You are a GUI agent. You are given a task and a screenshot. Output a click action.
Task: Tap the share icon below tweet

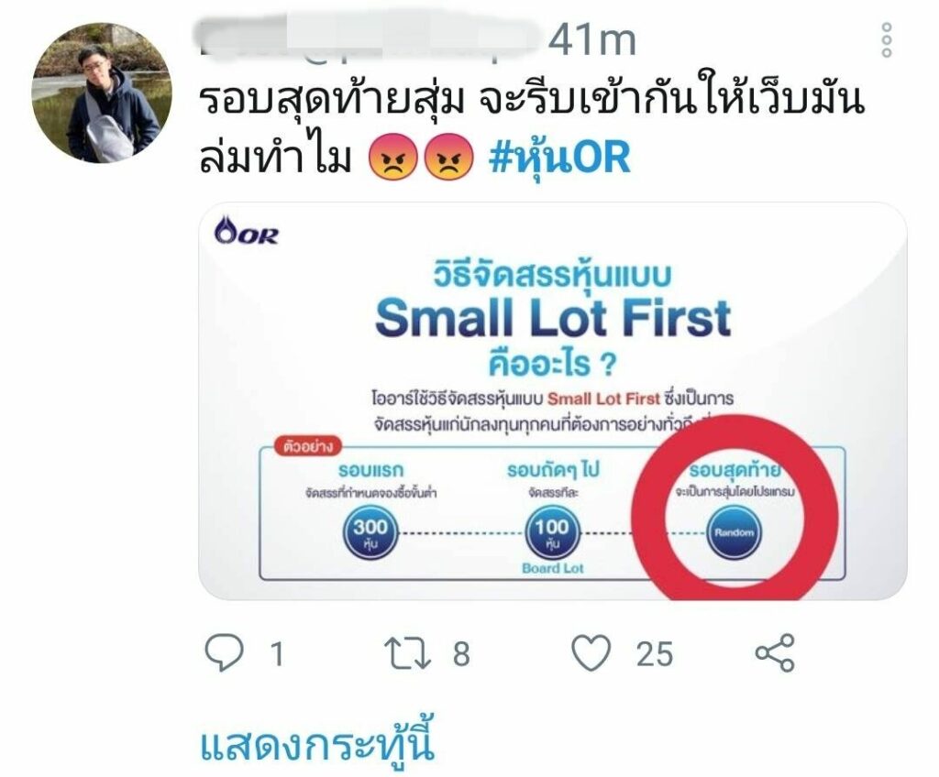[775, 652]
